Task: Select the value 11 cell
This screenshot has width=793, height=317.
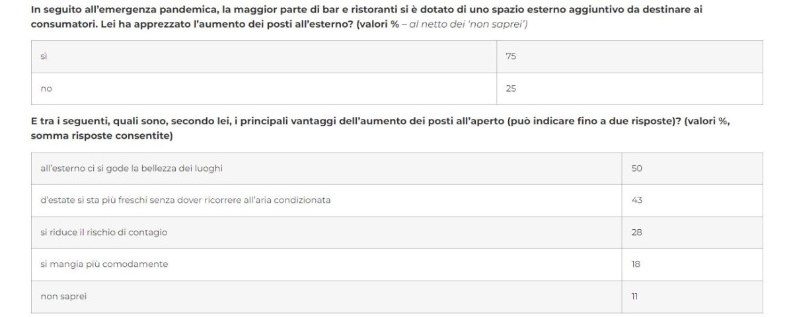Action: click(636, 297)
